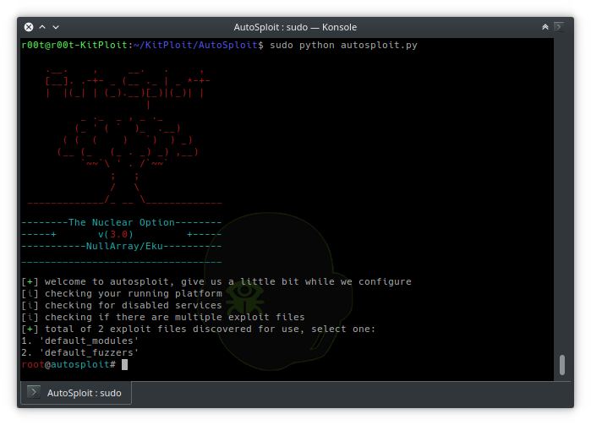
Task: Click the double up-arrow keep-above icon
Action: click(545, 27)
